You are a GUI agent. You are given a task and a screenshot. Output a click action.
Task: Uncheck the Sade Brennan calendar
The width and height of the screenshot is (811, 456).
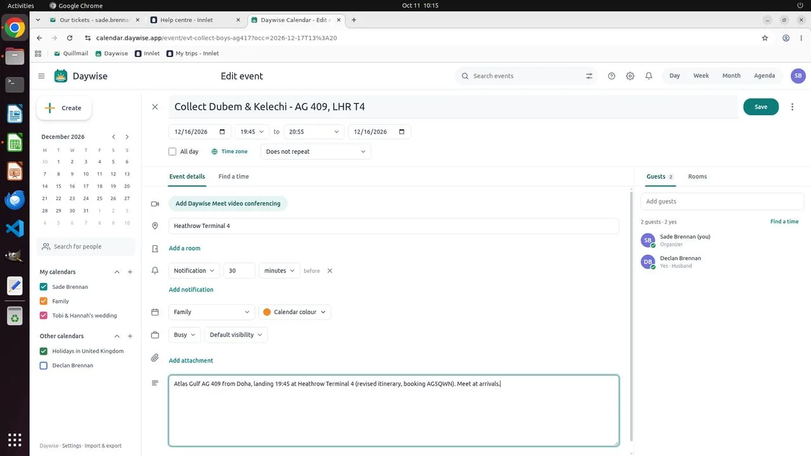[x=44, y=287]
